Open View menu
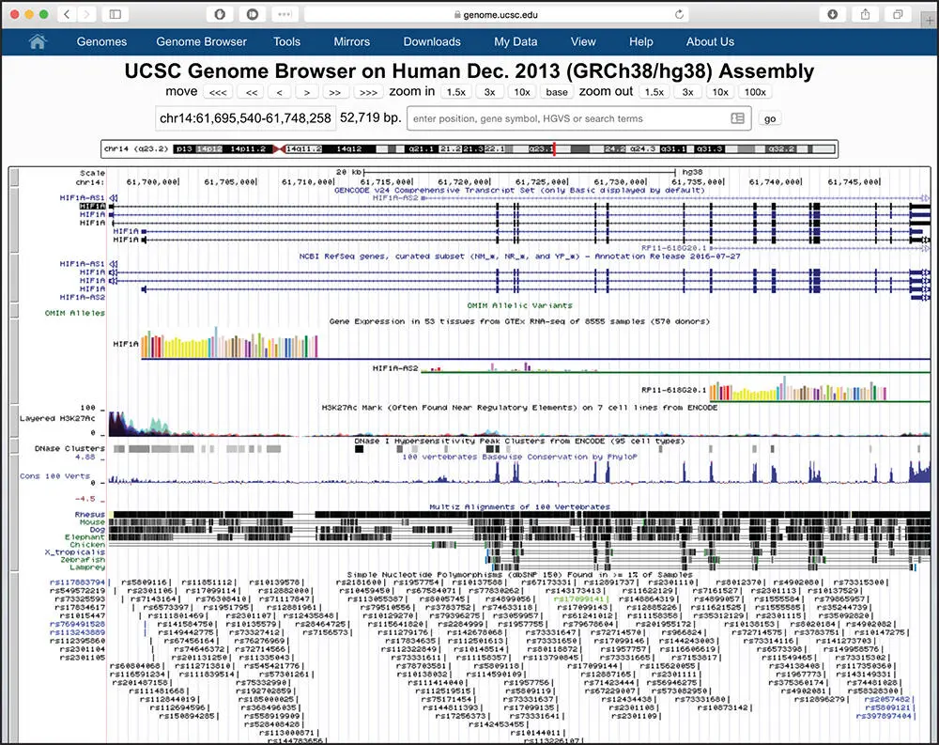The image size is (939, 745). pyautogui.click(x=583, y=41)
